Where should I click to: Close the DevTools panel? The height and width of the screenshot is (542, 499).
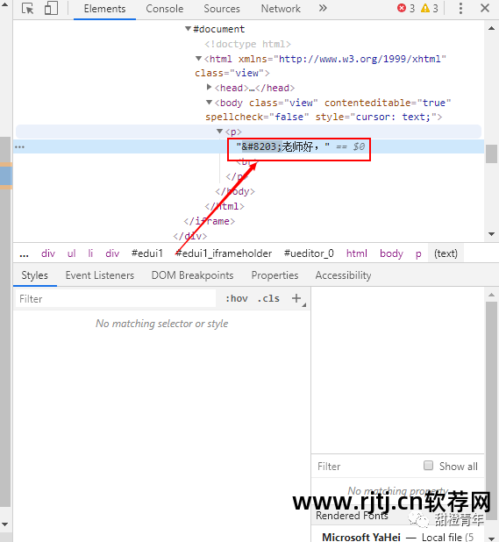[485, 8]
